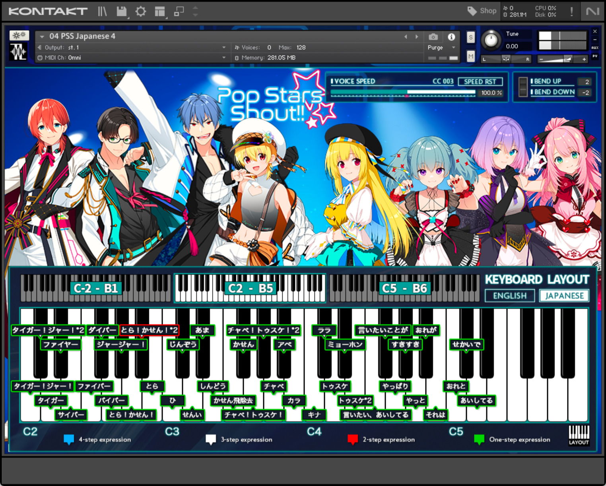Image resolution: width=606 pixels, height=486 pixels.
Task: Click the Native Instruments logo icon
Action: click(592, 11)
